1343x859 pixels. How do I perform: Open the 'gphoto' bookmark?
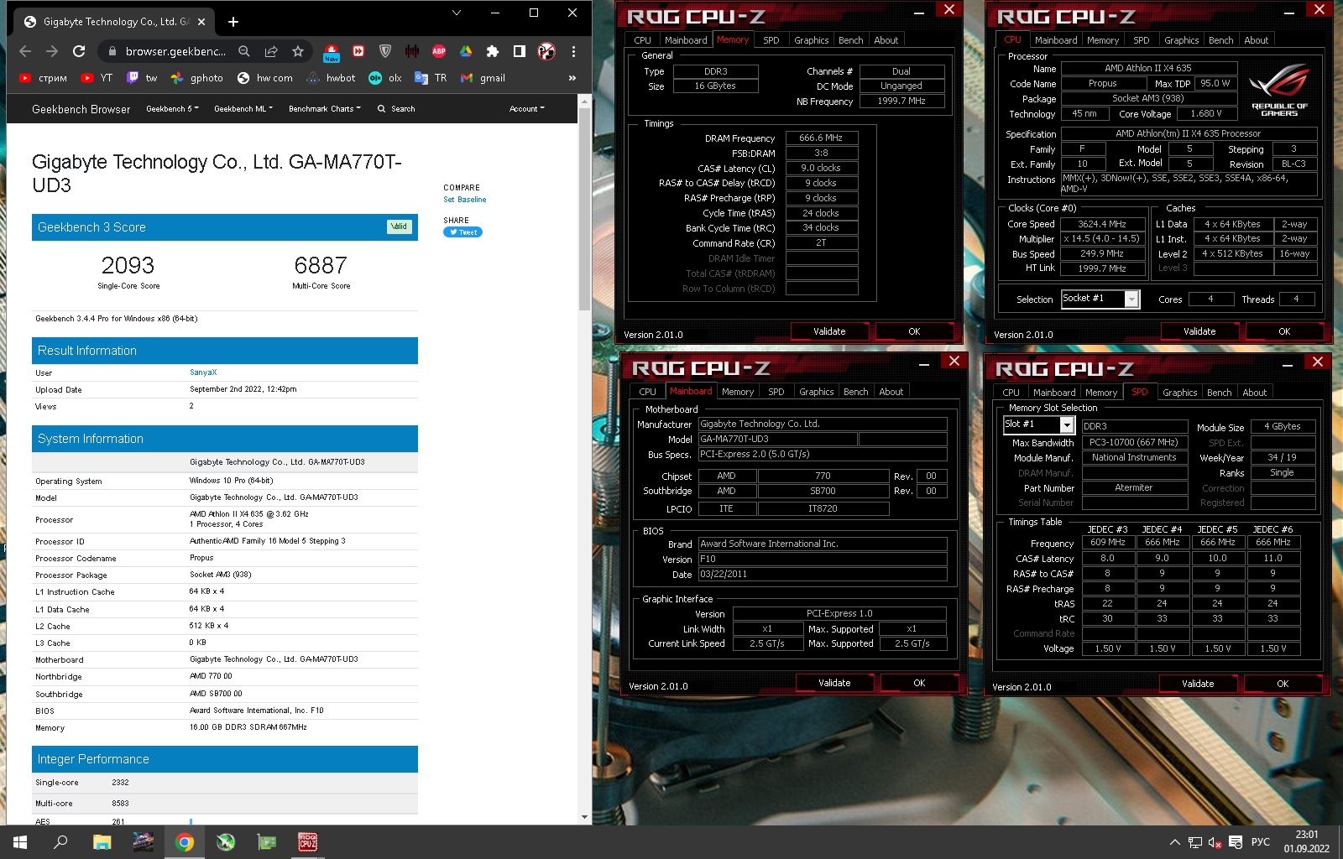pos(197,78)
